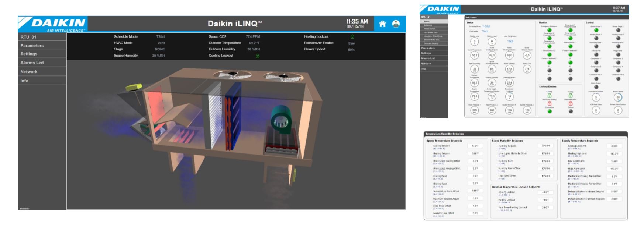Click the Space CO2 gauge reading 774
Viewport: 637px width, 227px height.
click(x=527, y=69)
